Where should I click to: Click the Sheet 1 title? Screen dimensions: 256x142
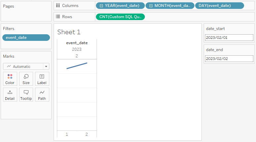coord(69,32)
